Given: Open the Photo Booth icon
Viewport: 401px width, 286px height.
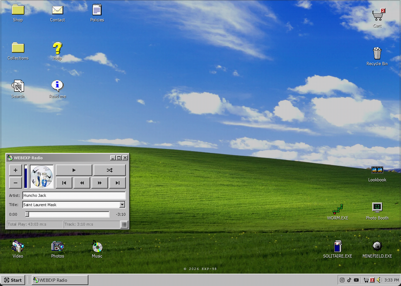Looking at the screenshot, I should pyautogui.click(x=377, y=208).
